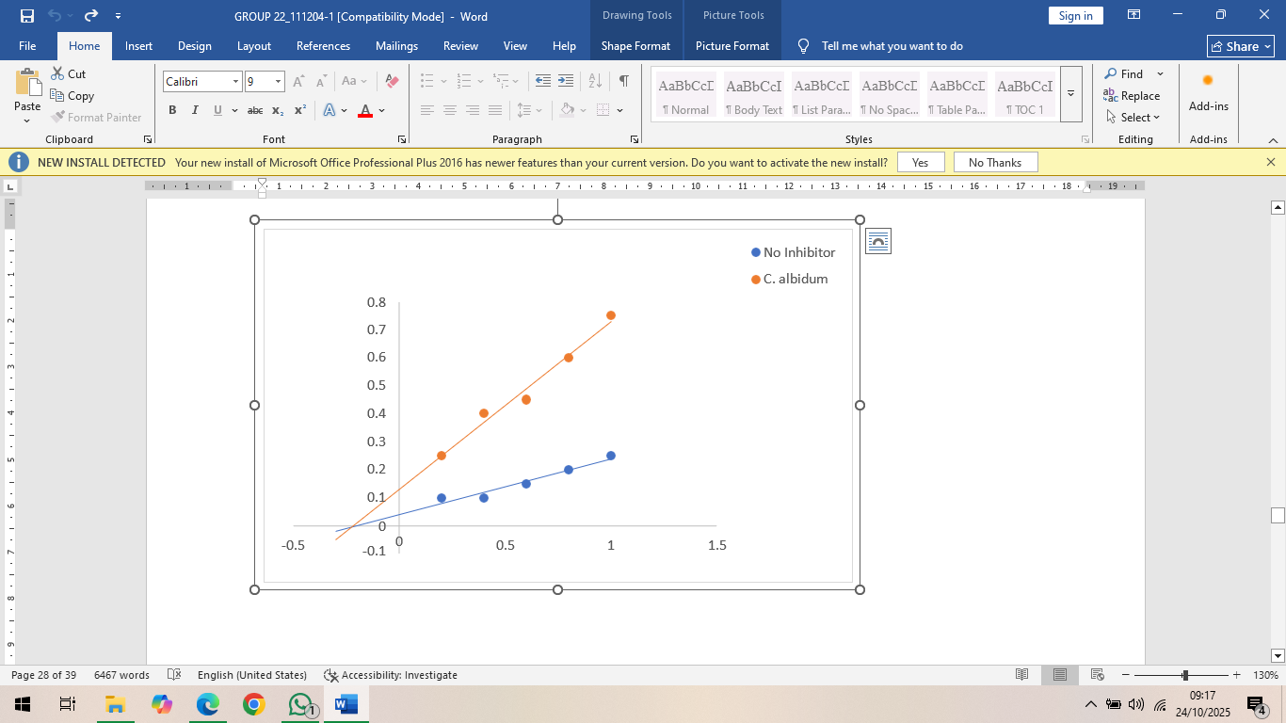
Task: Toggle Bold formatting
Action: tap(172, 110)
